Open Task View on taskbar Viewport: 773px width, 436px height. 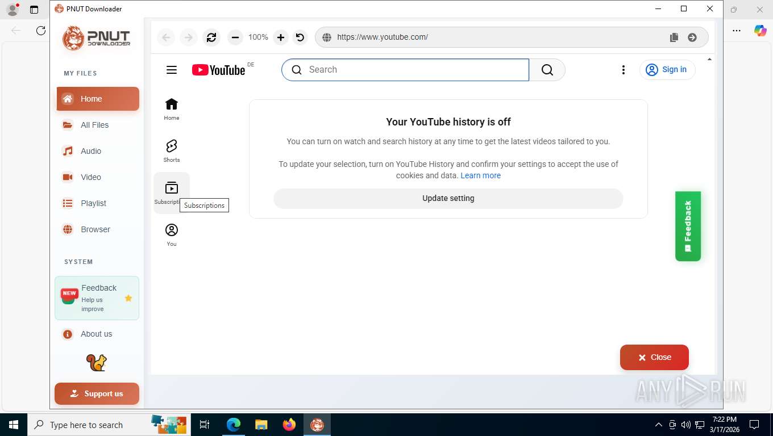[x=205, y=425]
